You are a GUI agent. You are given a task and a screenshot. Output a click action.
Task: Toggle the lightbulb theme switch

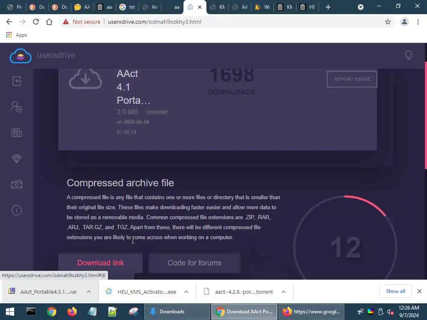coord(408,55)
